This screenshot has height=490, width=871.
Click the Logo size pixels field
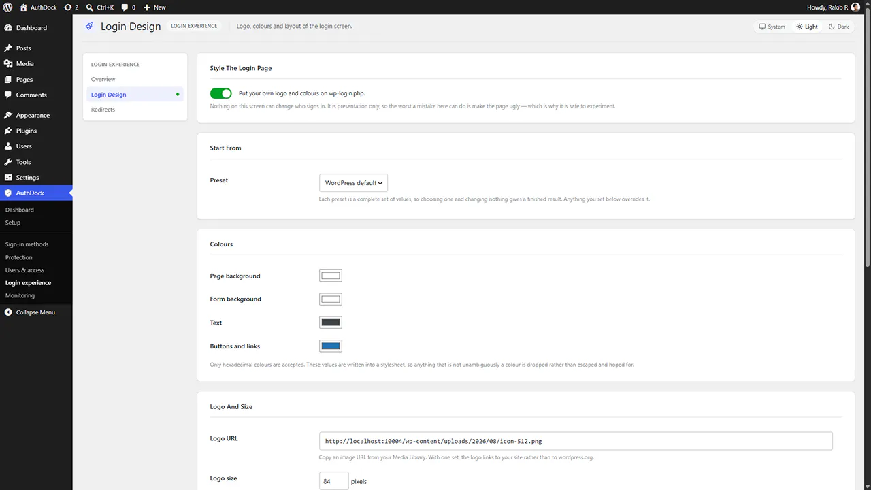(x=333, y=481)
